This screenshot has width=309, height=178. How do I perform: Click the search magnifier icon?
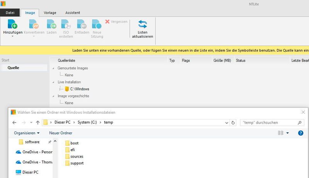(x=300, y=123)
